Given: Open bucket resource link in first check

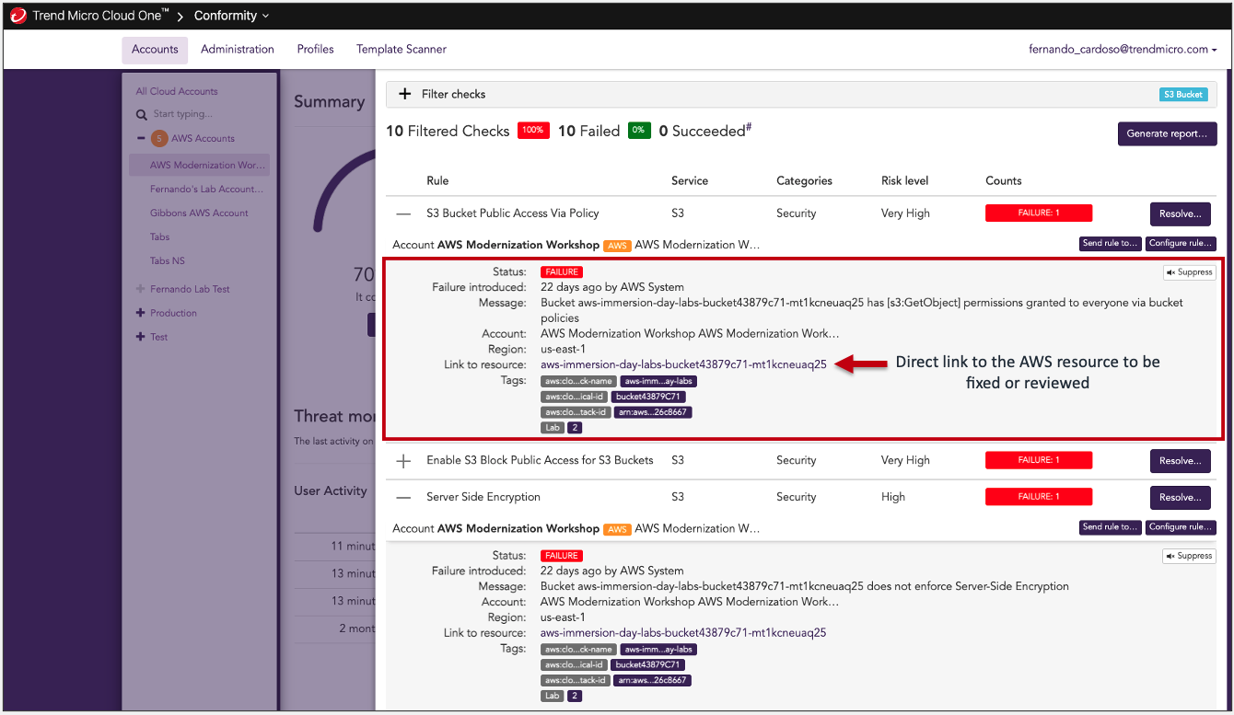Looking at the screenshot, I should point(683,364).
